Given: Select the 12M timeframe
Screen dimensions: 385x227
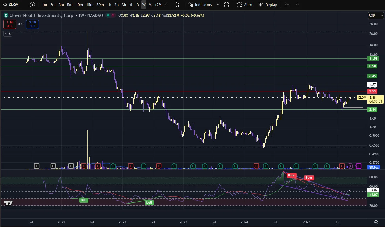Looking at the screenshot, I should tap(158, 5).
